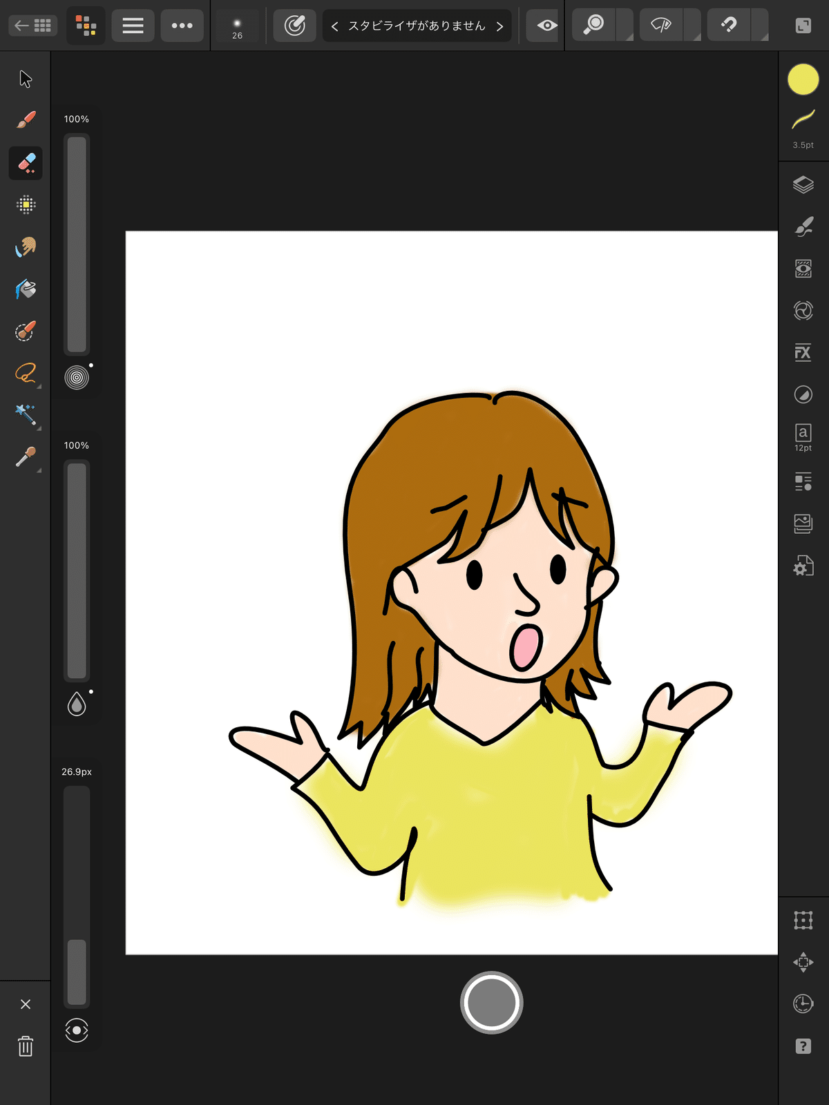The image size is (829, 1105).
Task: Open the brush preview labeled 26
Action: (x=237, y=26)
